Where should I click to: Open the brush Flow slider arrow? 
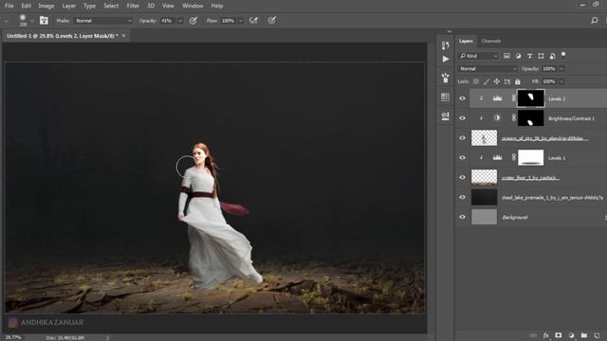[240, 21]
